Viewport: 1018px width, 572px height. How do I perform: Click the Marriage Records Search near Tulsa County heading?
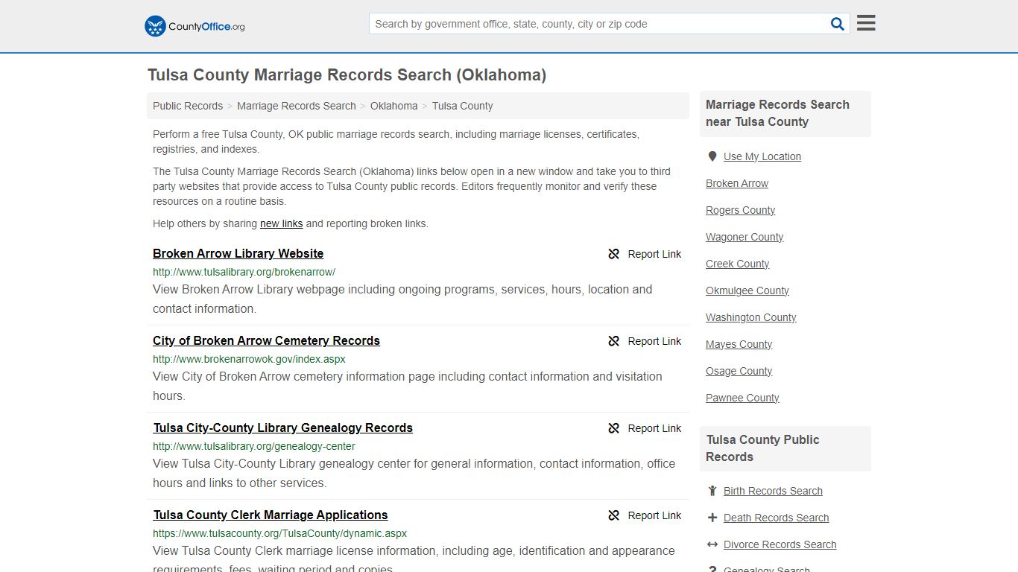[777, 113]
